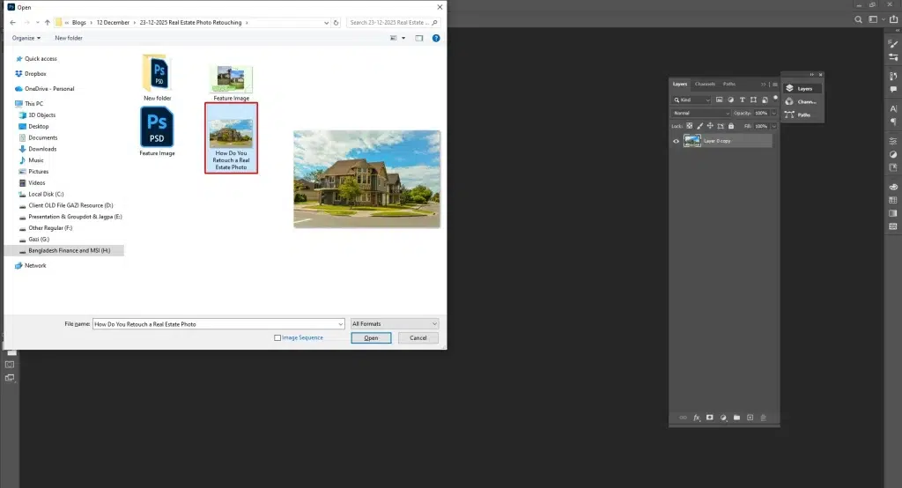Open the Organize dropdown menu
This screenshot has width=902, height=488.
(26, 38)
